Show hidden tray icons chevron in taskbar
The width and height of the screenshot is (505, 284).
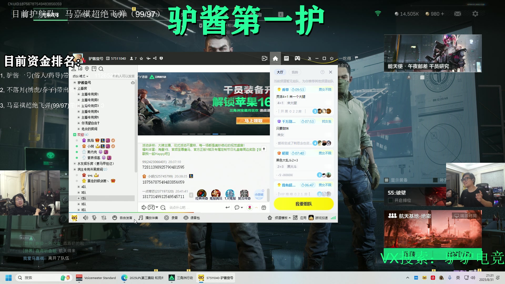(408, 278)
